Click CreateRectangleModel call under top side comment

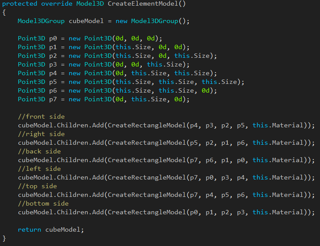[x=147, y=195]
